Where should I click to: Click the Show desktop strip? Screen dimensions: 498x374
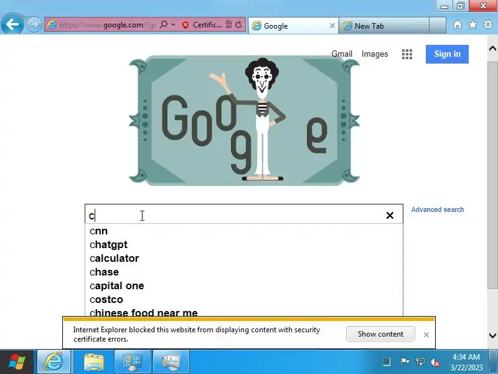tap(494, 362)
